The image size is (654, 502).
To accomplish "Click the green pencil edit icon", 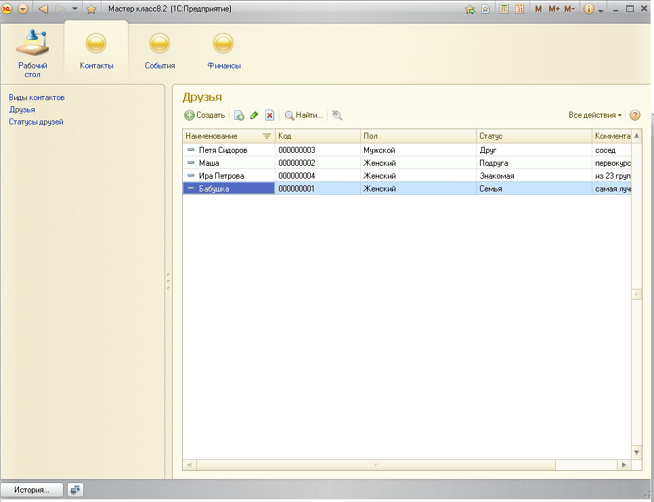I will (x=255, y=116).
